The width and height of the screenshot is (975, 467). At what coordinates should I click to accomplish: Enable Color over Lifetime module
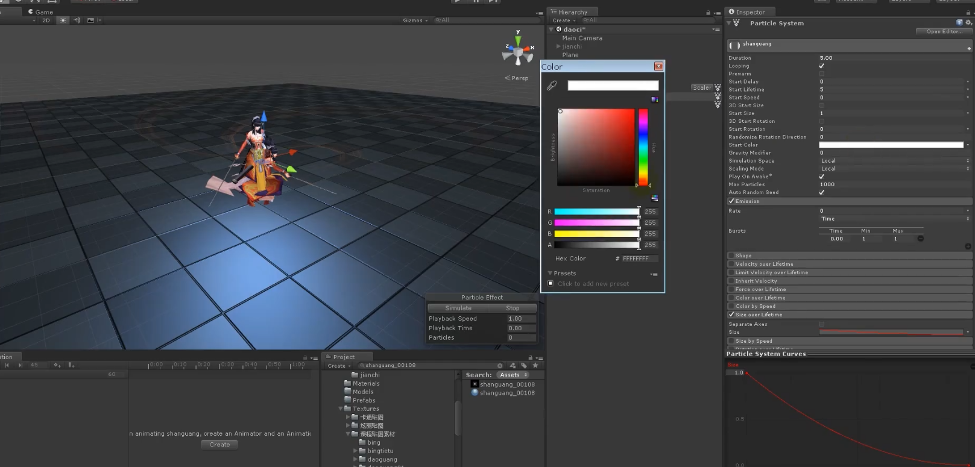point(731,298)
